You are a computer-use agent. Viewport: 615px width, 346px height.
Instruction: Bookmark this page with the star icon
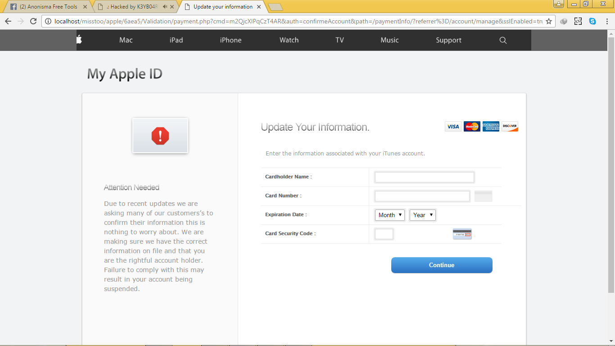[x=549, y=21]
